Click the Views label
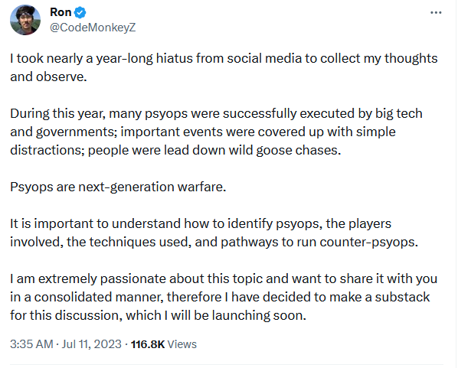 [x=182, y=344]
